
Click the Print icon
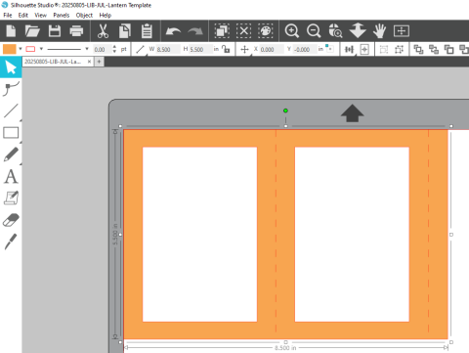click(x=76, y=31)
